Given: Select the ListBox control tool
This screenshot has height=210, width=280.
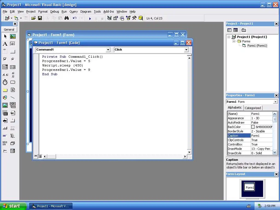Looking at the screenshot, I should point(13,67).
